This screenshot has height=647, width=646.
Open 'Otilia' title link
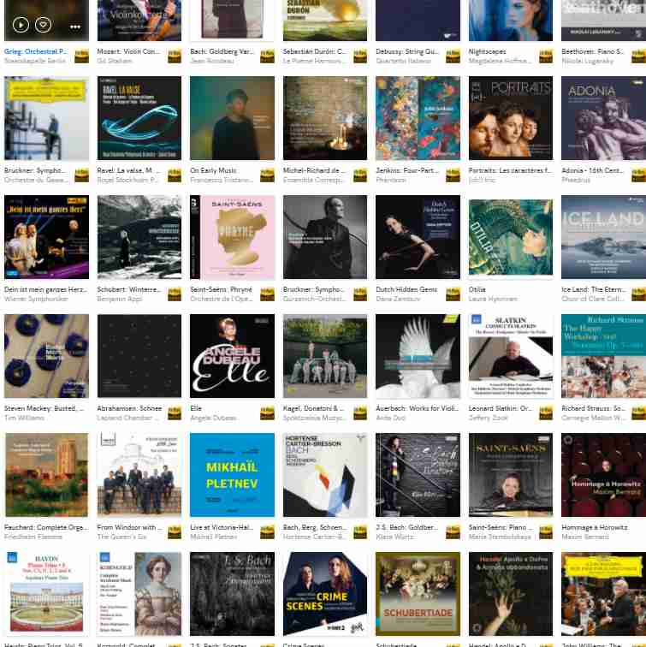[x=477, y=289]
